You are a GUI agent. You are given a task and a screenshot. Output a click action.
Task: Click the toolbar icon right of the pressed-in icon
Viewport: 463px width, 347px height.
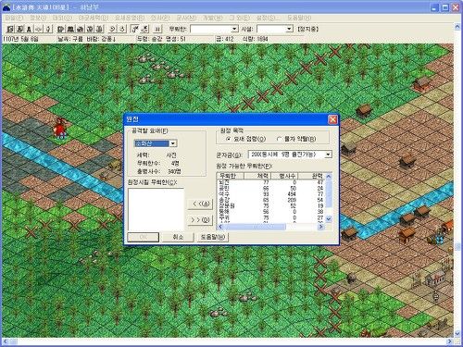pyautogui.click(x=144, y=29)
